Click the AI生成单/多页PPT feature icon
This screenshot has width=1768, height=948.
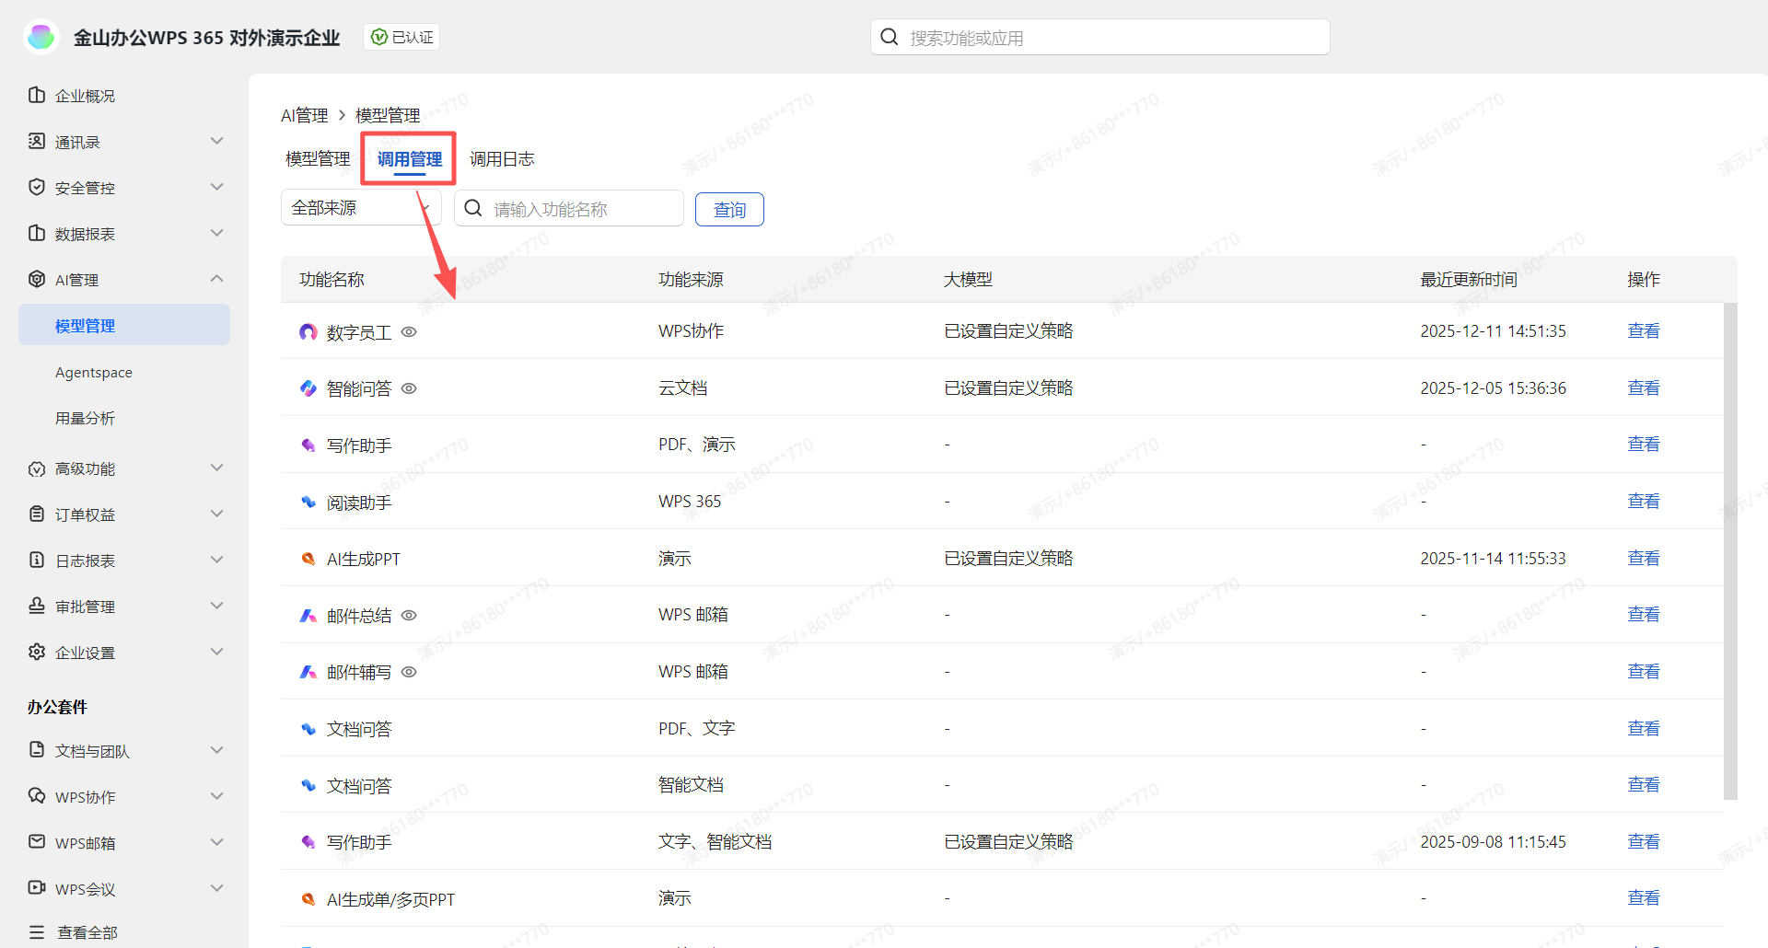click(308, 899)
